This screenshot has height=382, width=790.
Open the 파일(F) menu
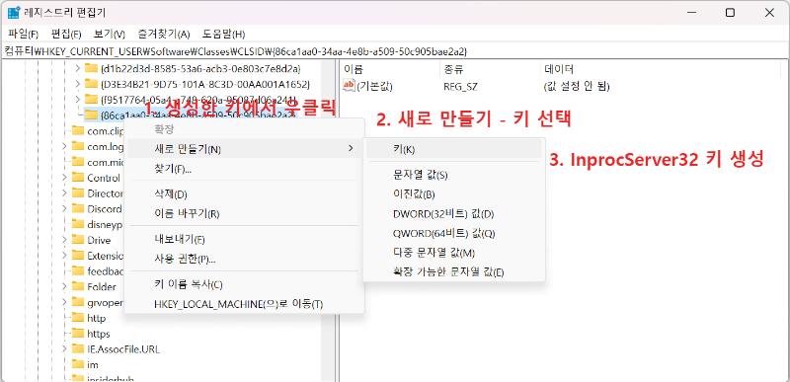pyautogui.click(x=23, y=35)
